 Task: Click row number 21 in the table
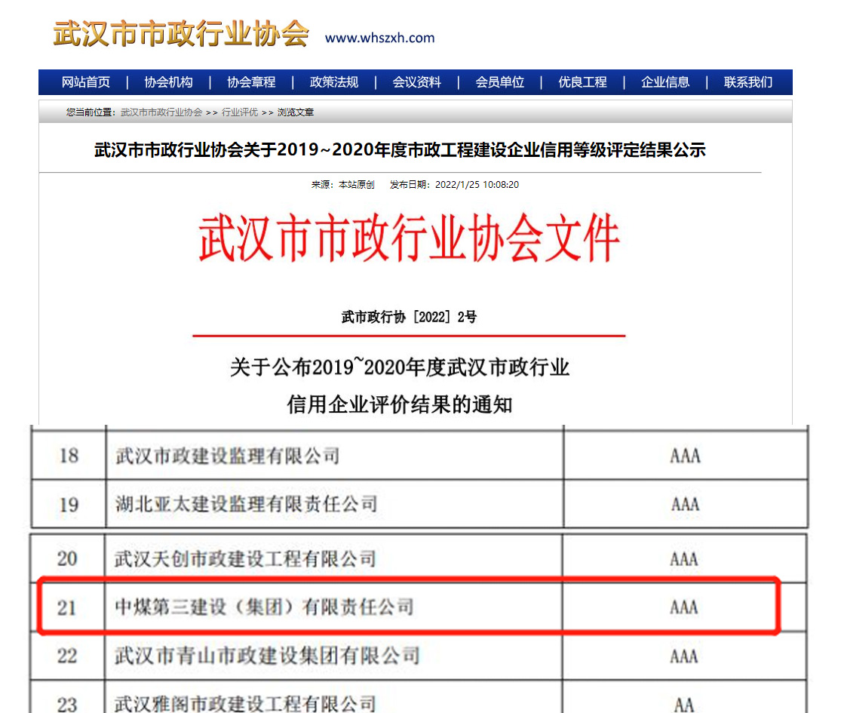coord(67,608)
